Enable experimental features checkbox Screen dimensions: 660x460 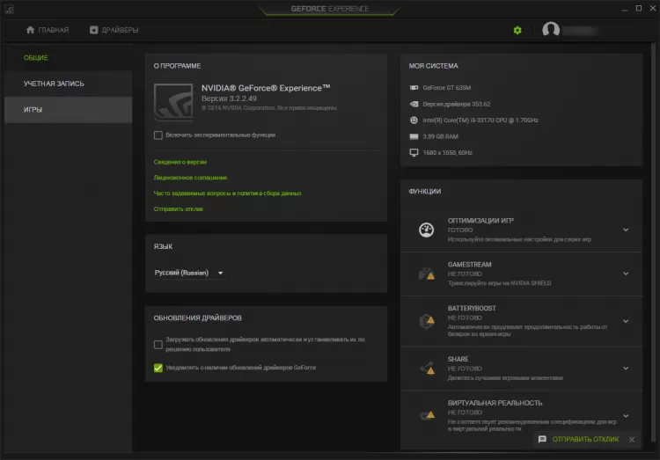click(158, 135)
